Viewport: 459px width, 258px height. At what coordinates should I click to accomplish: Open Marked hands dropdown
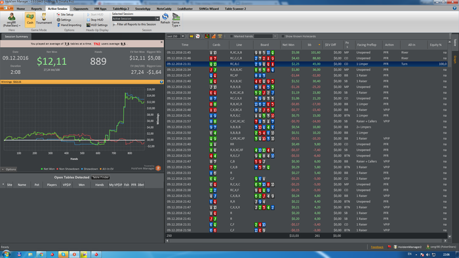point(275,36)
